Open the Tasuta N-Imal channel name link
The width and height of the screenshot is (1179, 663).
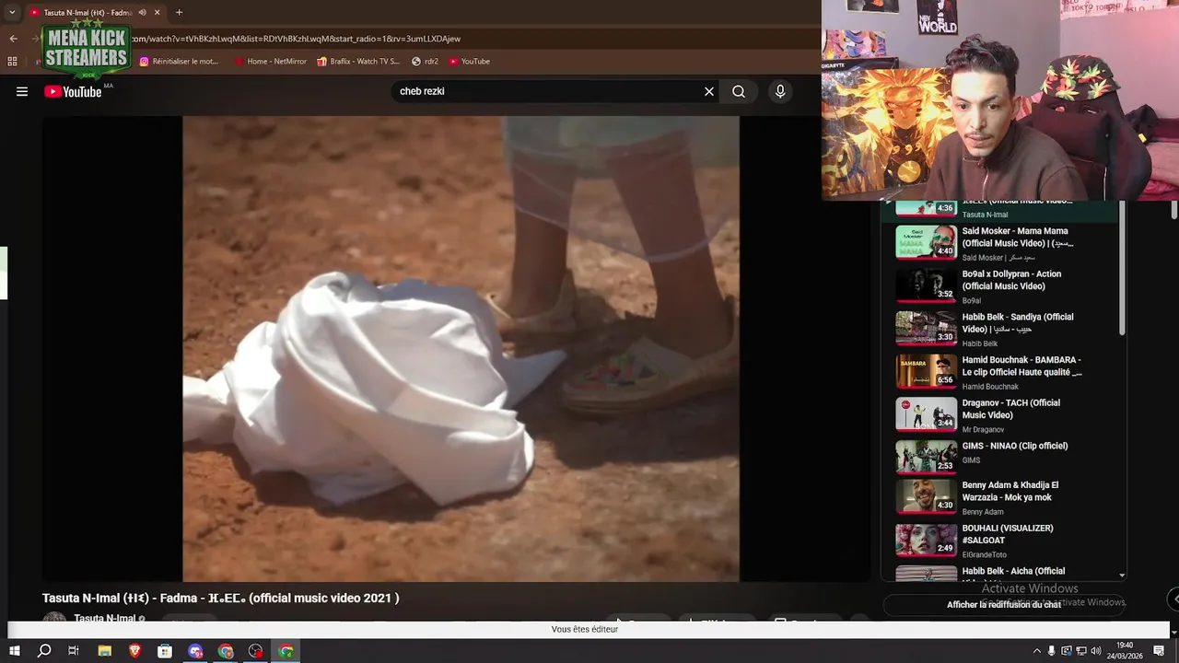[104, 619]
